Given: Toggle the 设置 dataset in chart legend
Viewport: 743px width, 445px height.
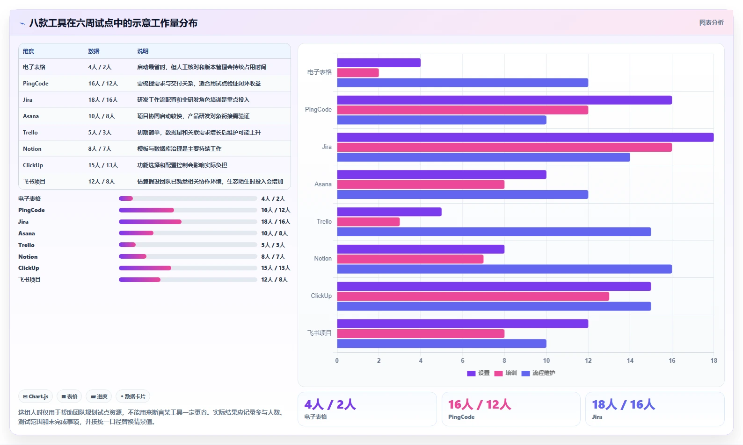Looking at the screenshot, I should (x=478, y=373).
